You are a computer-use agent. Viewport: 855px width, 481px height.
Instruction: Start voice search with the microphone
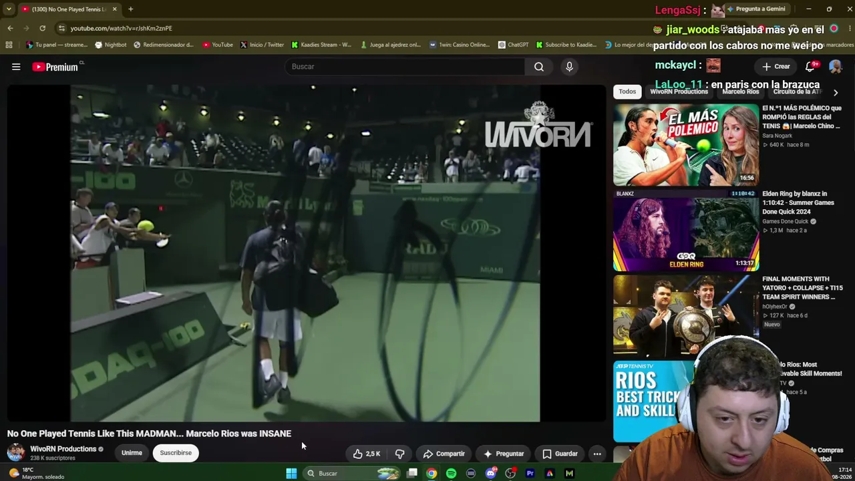pos(569,67)
